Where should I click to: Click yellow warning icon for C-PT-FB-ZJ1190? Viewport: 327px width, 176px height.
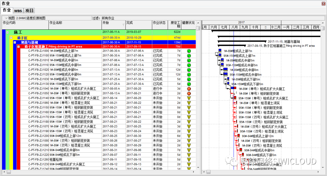point(189,131)
